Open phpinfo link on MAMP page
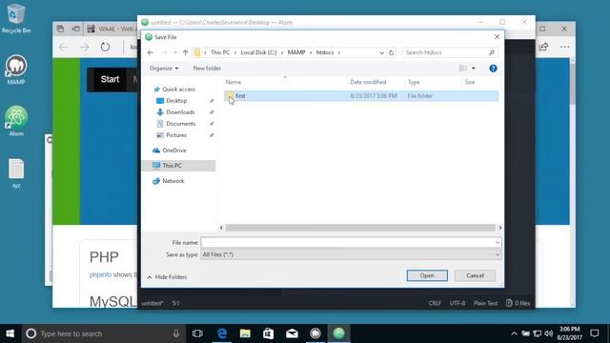 100,274
